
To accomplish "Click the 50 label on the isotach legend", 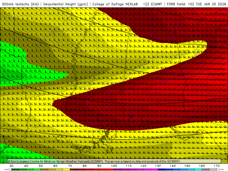I will (x=41, y=166).
